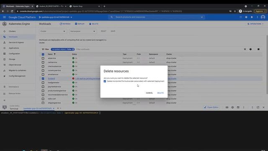Image resolution: width=268 pixels, height=151 pixels.
Task: Click the Refresh workloads icon
Action: point(61,24)
